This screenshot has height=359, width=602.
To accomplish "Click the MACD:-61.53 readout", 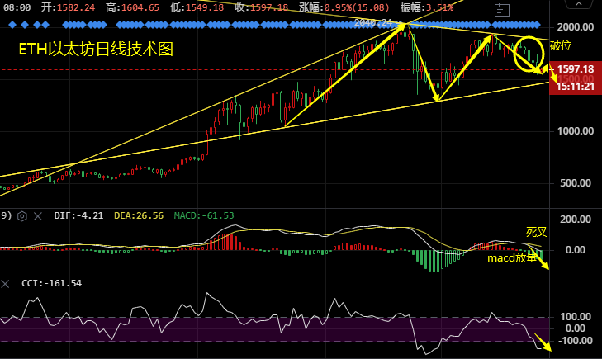I will [204, 215].
